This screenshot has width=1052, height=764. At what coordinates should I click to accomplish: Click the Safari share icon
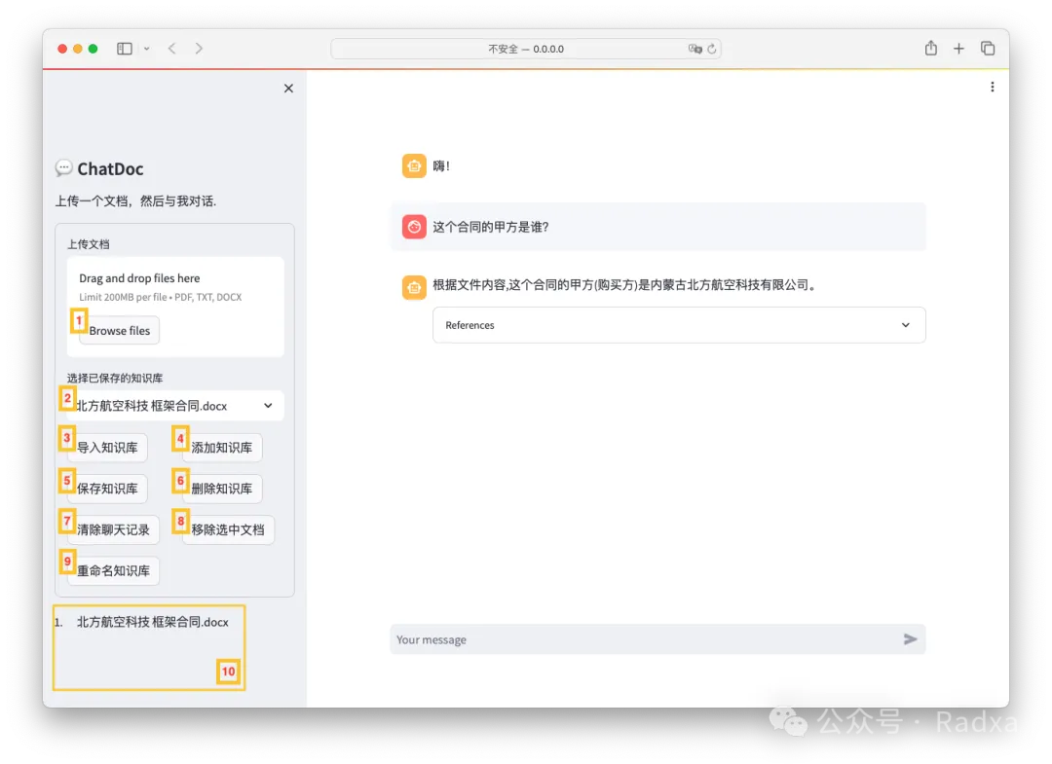pos(930,49)
